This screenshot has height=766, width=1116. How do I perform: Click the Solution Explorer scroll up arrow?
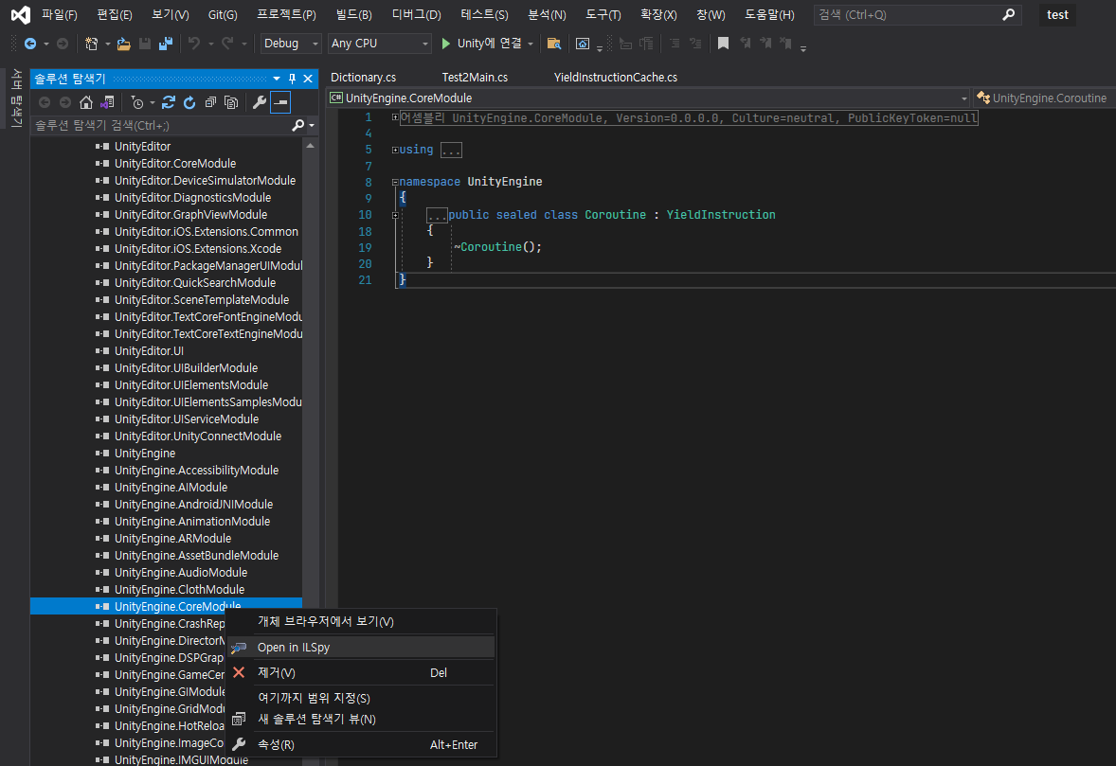[x=310, y=146]
